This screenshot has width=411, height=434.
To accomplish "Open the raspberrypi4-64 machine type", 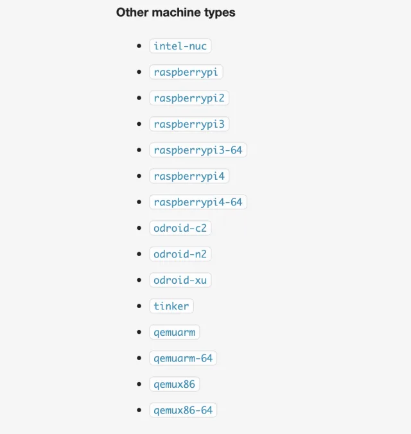I will tap(198, 202).
